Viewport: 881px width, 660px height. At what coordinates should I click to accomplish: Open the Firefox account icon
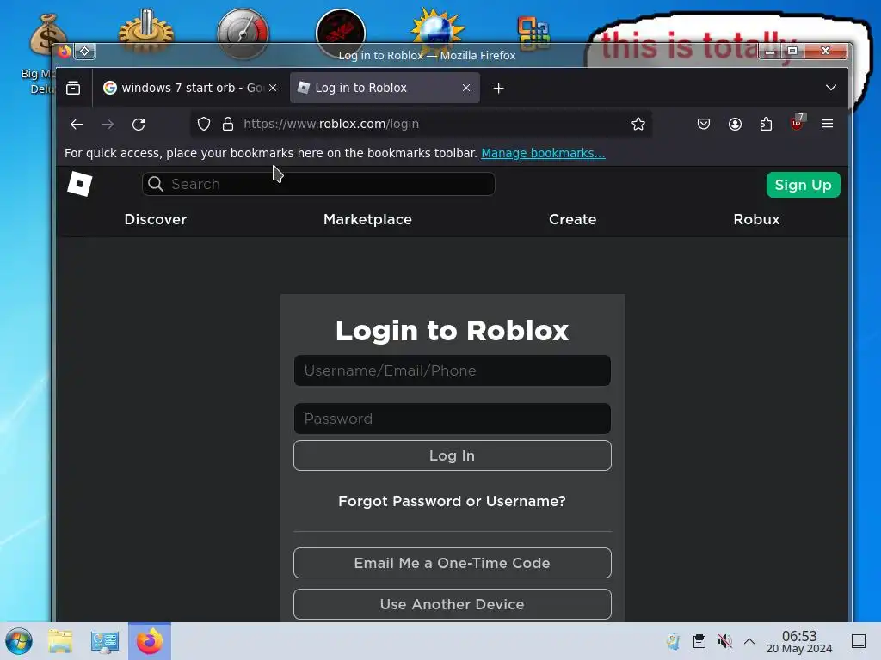735,124
